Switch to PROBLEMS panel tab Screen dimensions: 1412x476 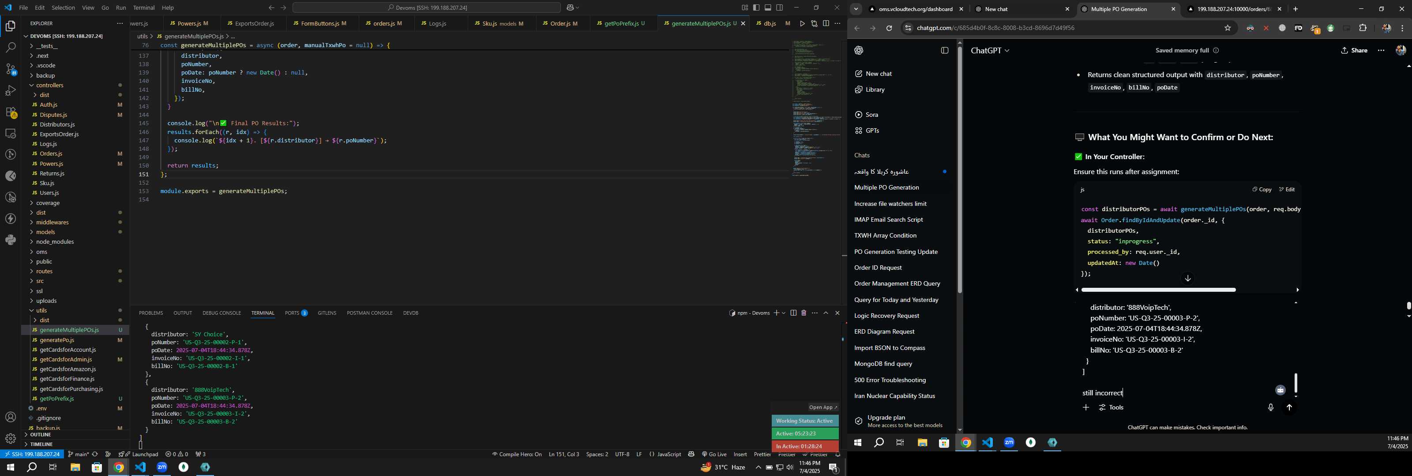click(x=151, y=313)
